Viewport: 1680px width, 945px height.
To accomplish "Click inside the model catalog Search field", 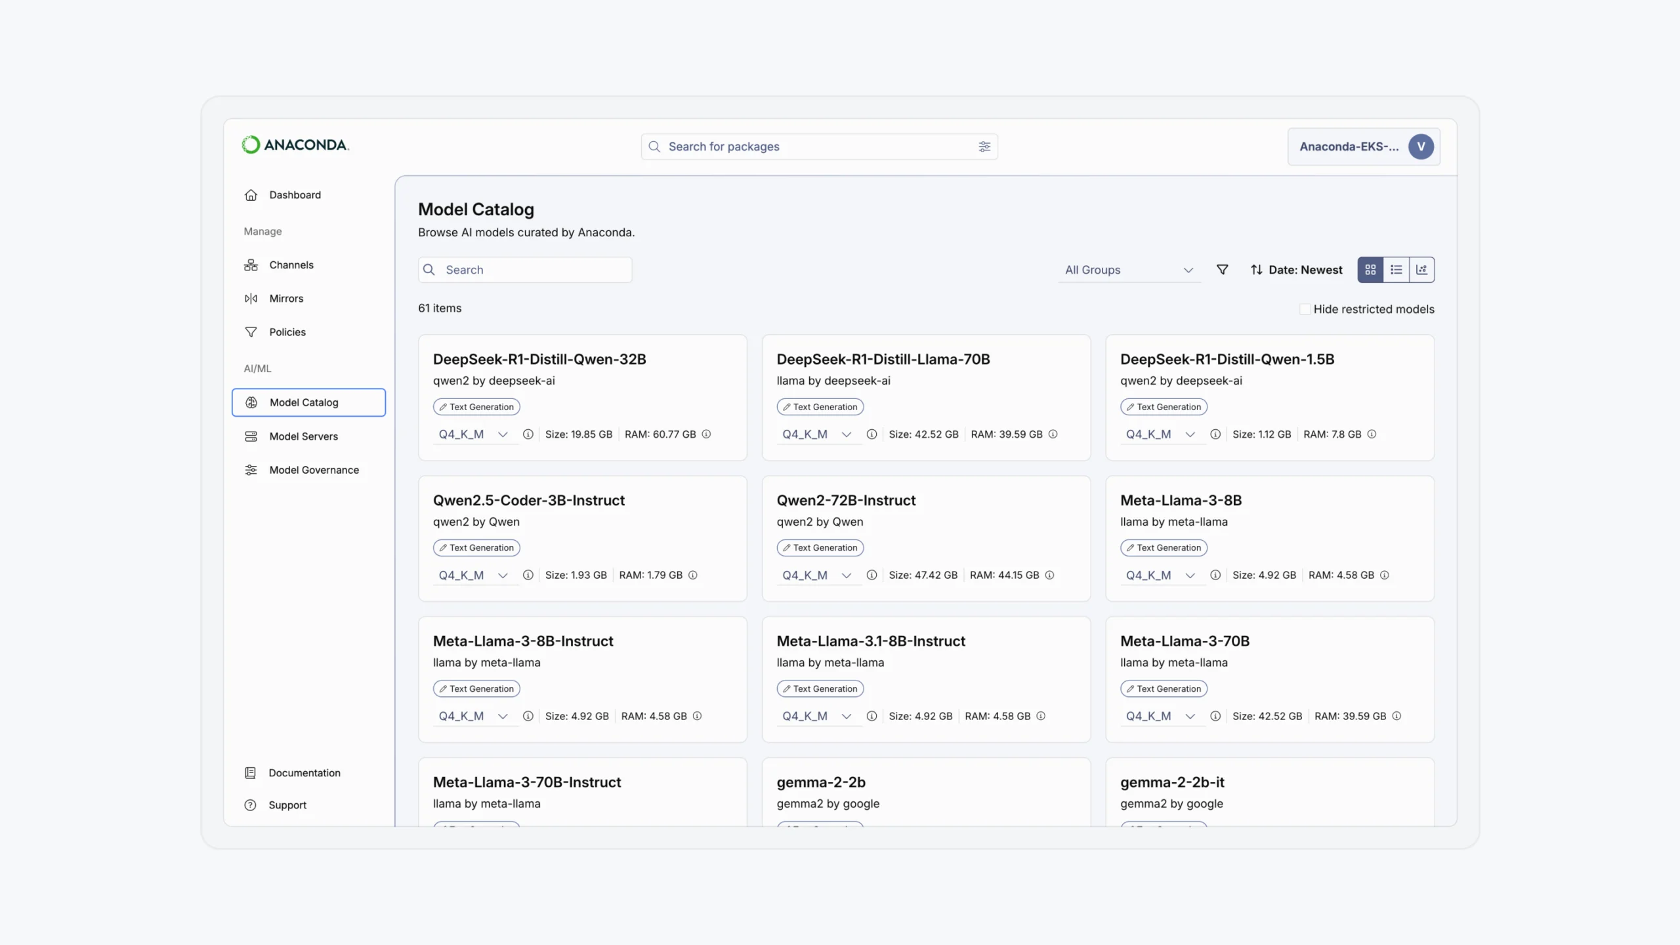I will click(525, 270).
